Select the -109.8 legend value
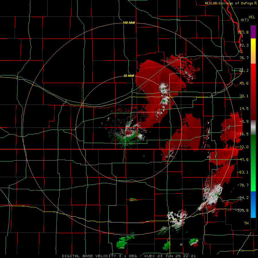This screenshot has height=258, width=258. pyautogui.click(x=242, y=210)
